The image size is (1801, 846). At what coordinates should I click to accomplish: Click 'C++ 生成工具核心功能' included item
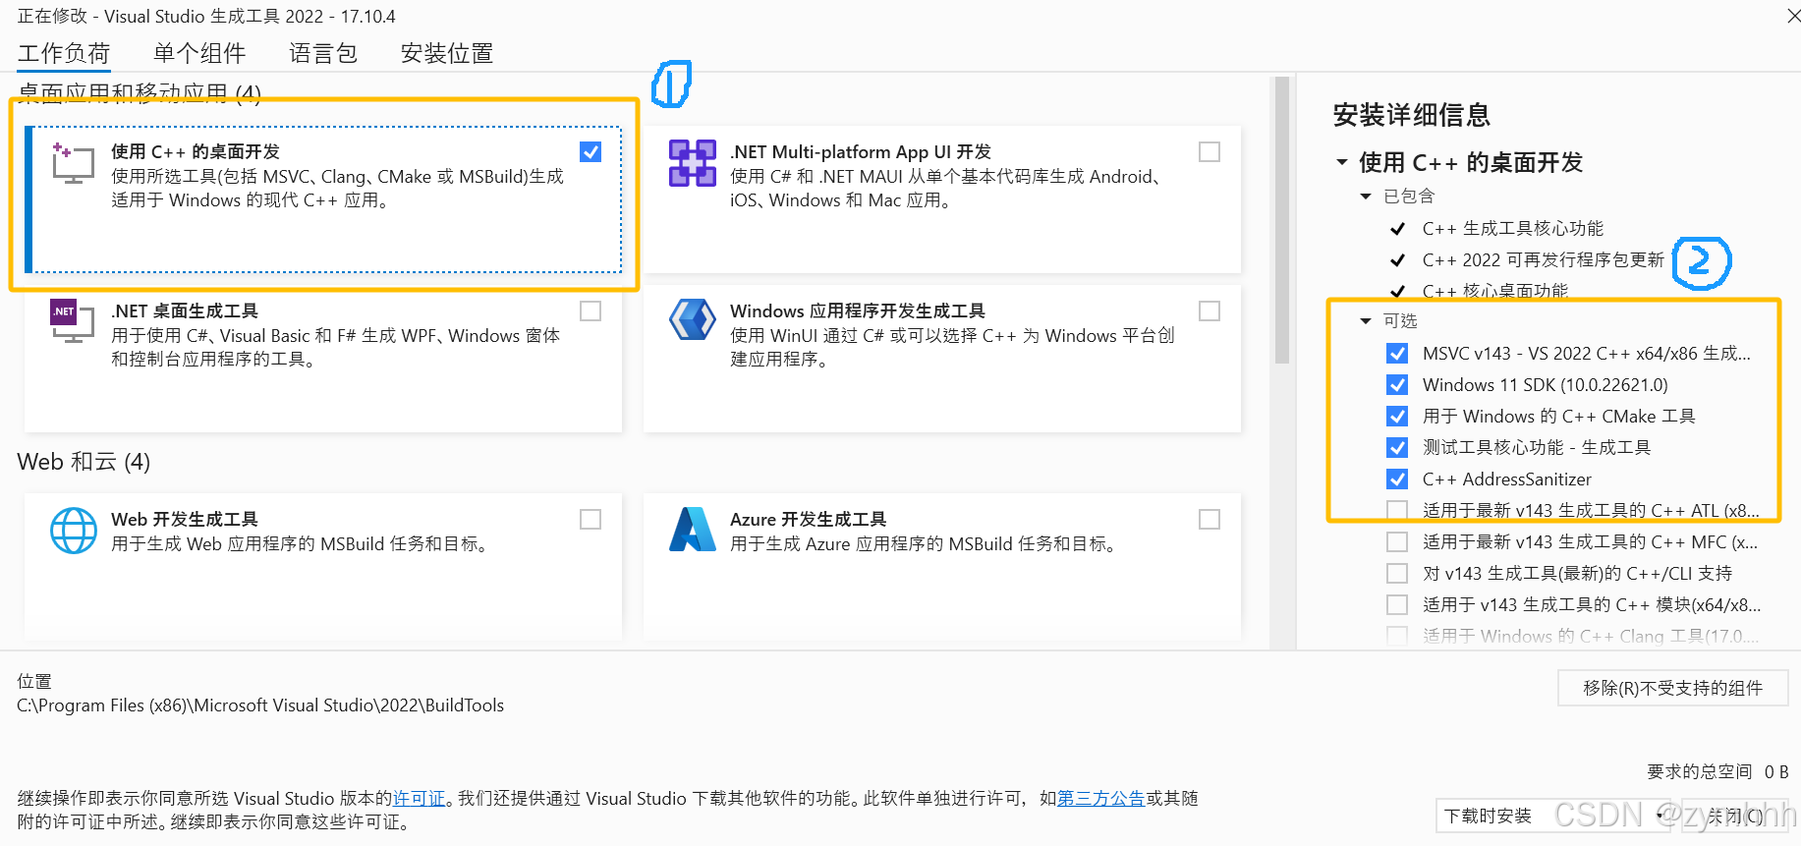1513,229
